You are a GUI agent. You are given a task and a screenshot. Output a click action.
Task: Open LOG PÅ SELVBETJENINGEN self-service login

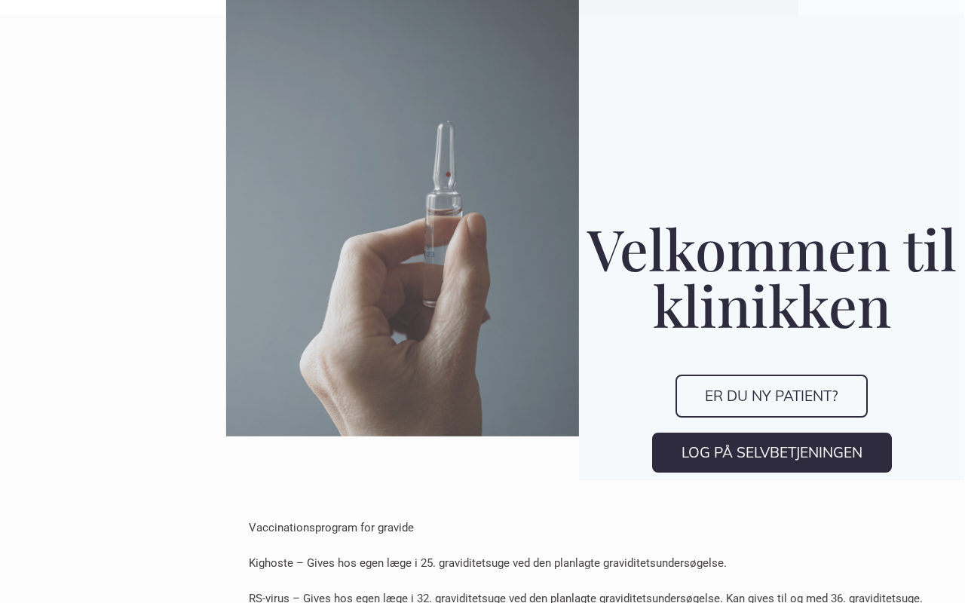771,452
